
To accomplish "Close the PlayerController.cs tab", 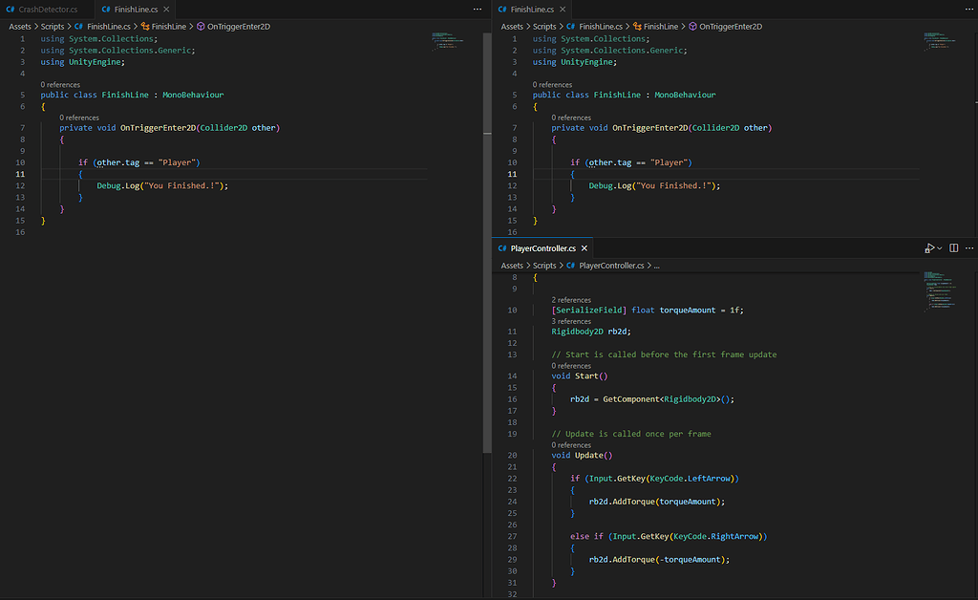I will [585, 247].
